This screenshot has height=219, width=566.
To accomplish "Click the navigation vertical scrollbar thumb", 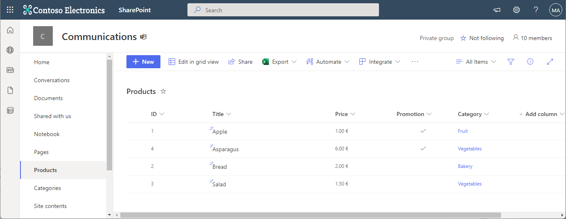I will 109,115.
